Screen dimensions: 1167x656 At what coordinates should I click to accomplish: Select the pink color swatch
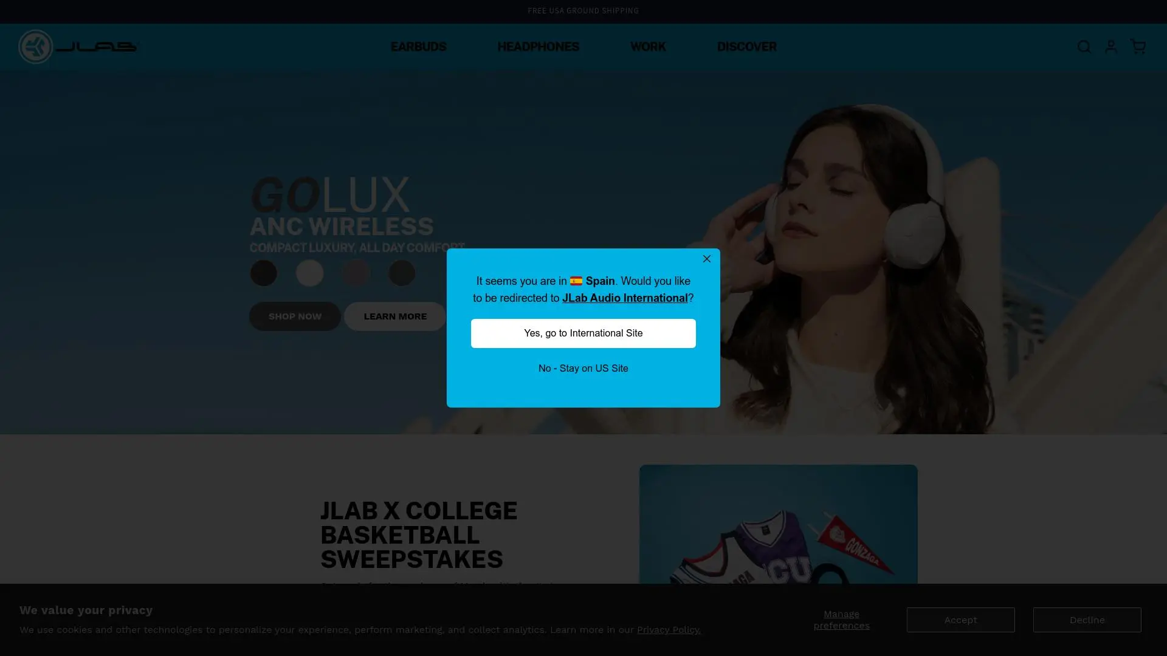(356, 273)
